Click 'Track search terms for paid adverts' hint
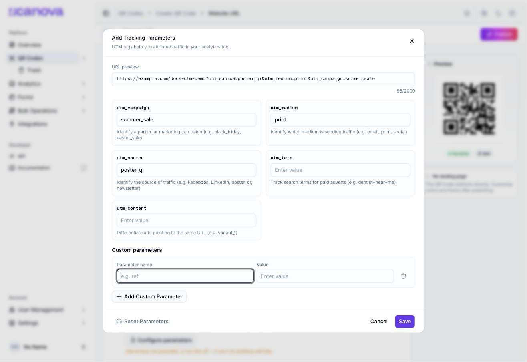 pos(333,182)
